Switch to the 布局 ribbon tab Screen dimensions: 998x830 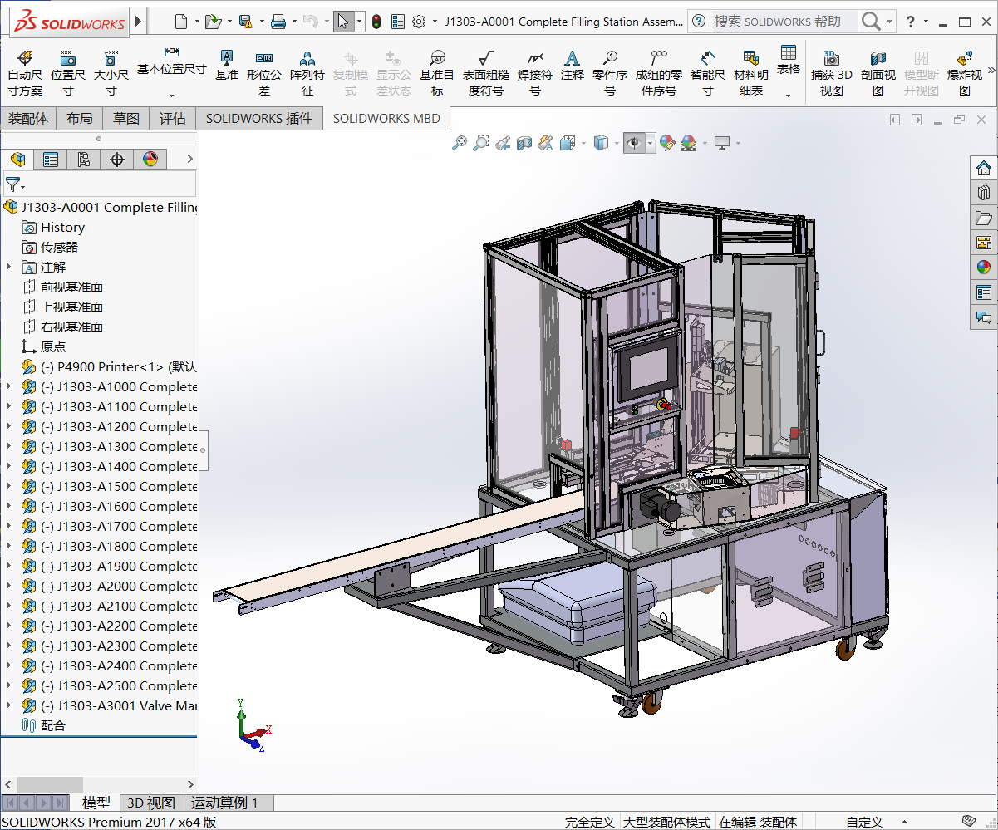[x=80, y=119]
